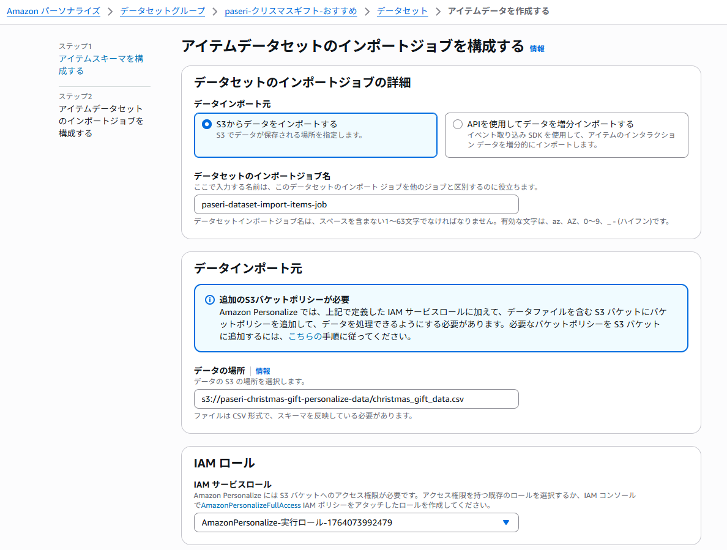This screenshot has width=727, height=550.
Task: Click the step 2 import job label in sidebar
Action: (x=101, y=121)
